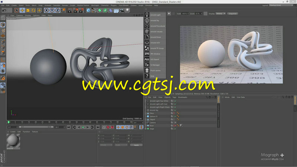Open the Simulate menu
The image size is (297, 167).
click(x=56, y=5)
